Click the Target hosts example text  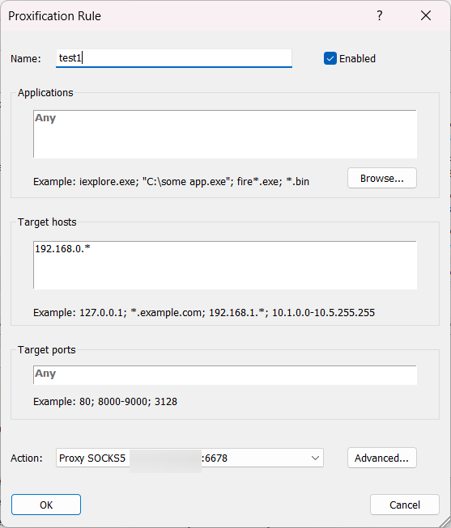point(204,312)
